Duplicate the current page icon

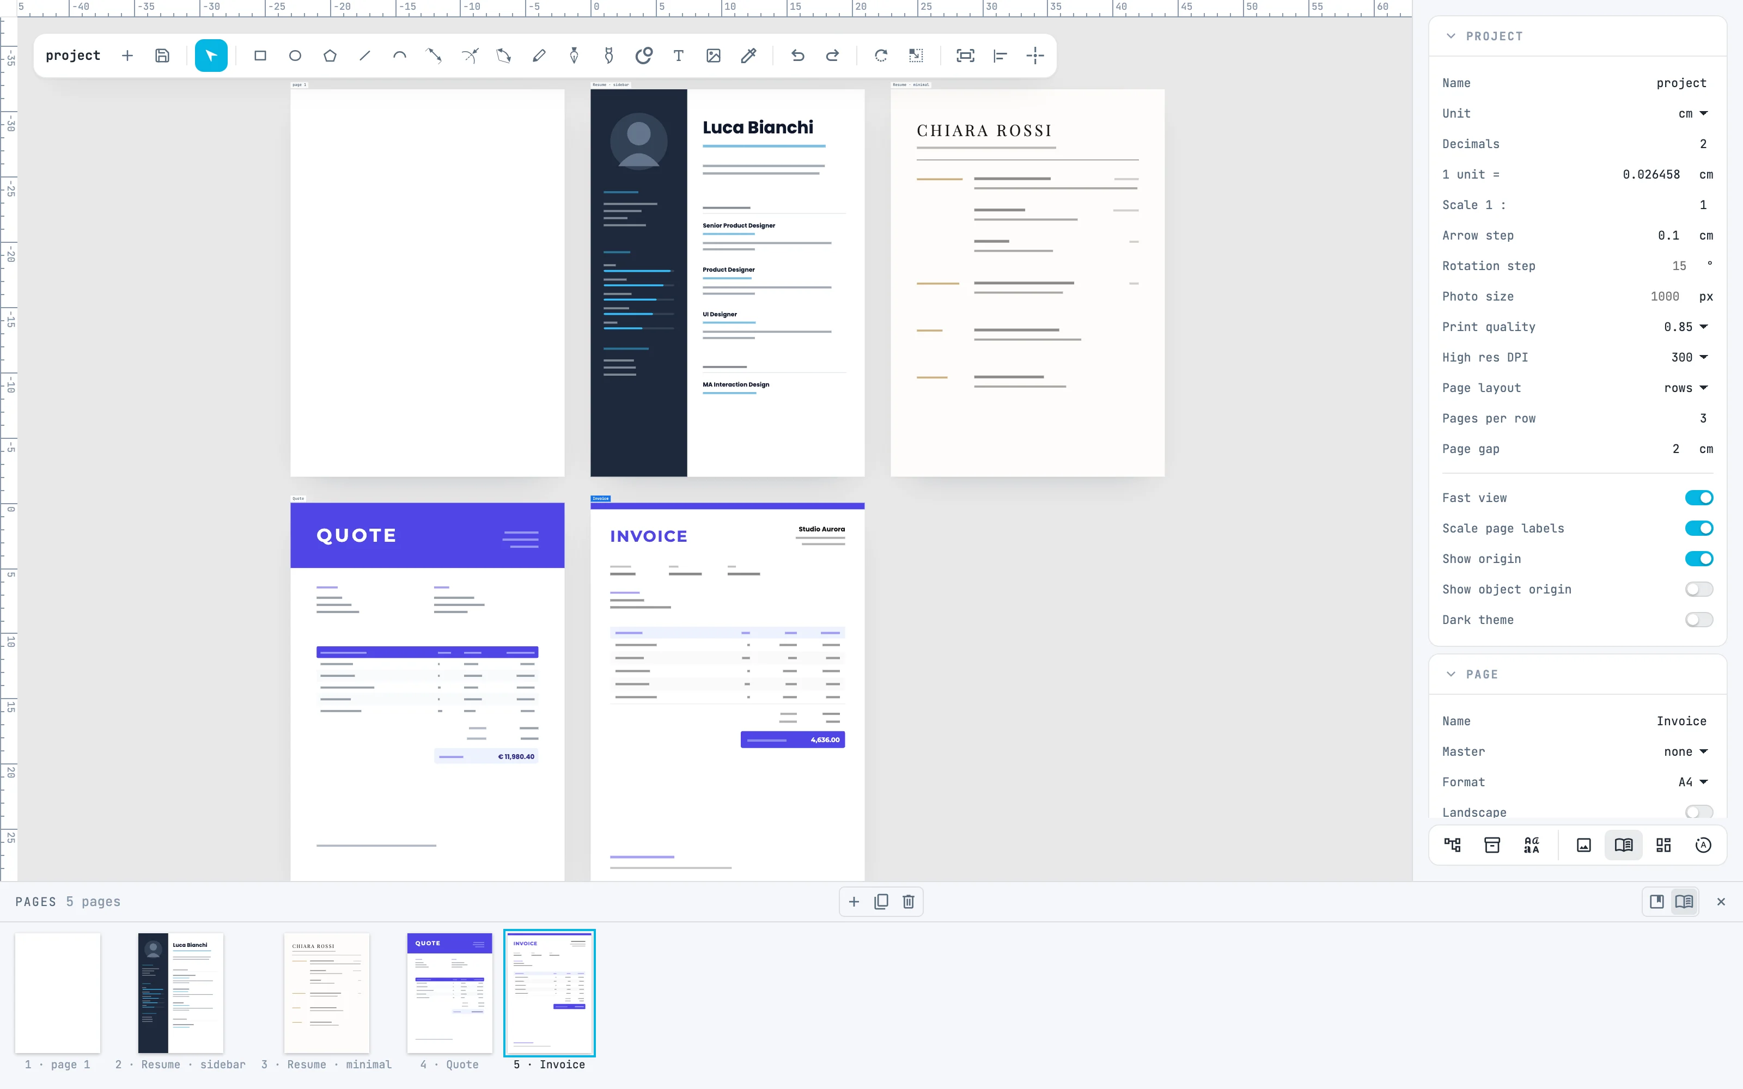point(881,902)
